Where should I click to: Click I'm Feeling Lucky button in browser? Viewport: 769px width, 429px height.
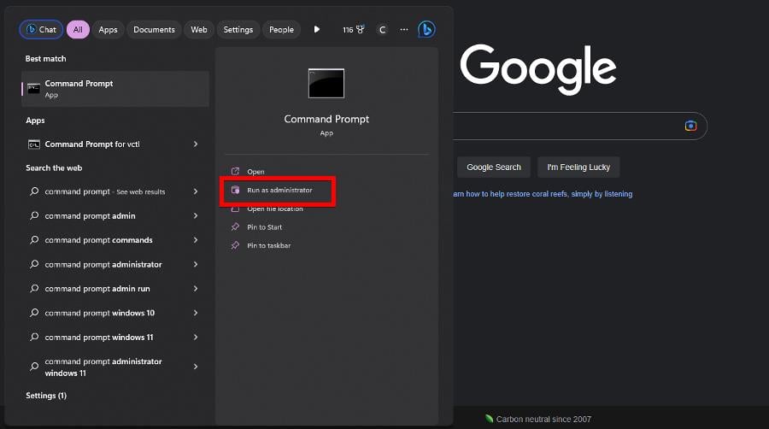pos(578,167)
